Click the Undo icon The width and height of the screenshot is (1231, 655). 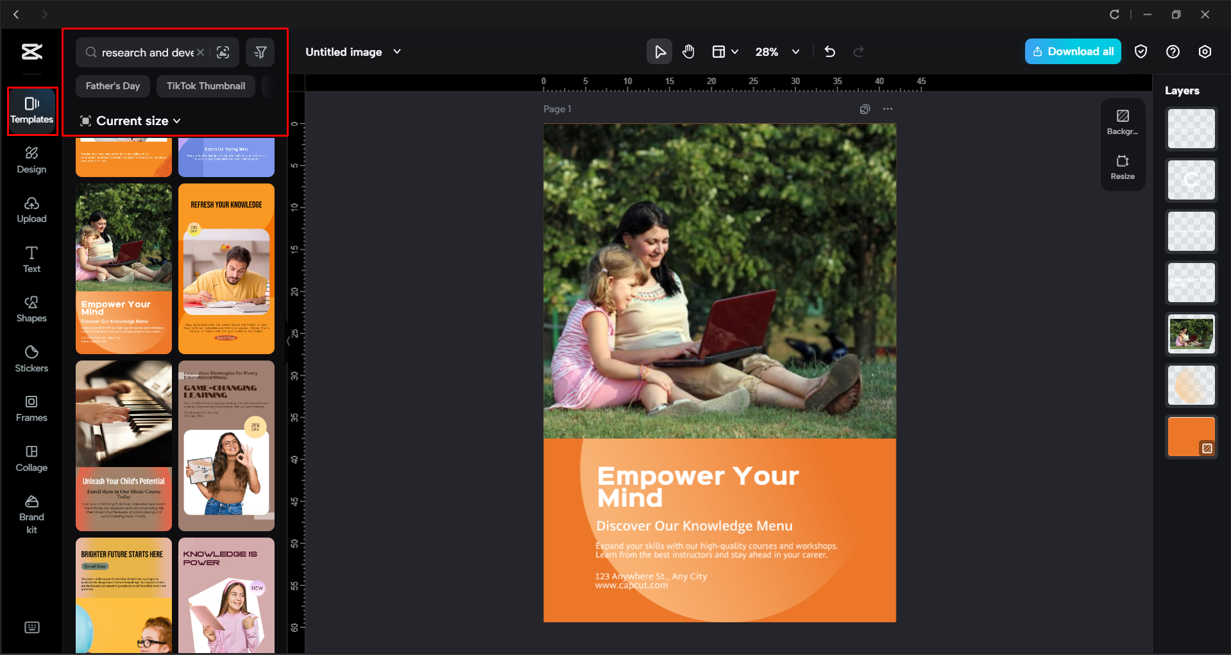[829, 51]
